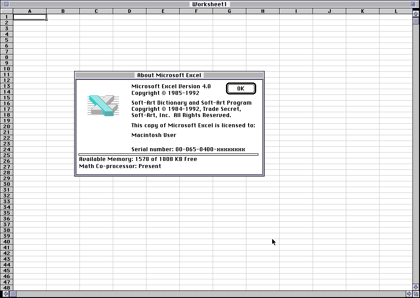Click the horizontal scrollbar left arrow
Viewport: 420px width, 298px height.
coord(6,294)
